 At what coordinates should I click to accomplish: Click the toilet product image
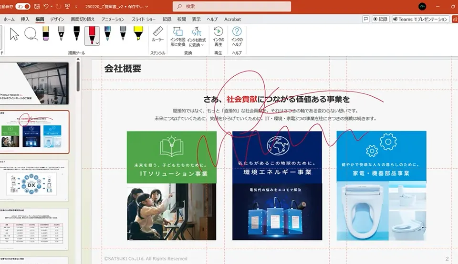click(x=381, y=211)
